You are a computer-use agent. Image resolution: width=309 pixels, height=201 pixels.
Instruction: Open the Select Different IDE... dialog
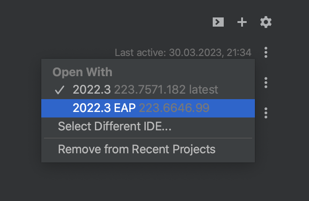[115, 126]
